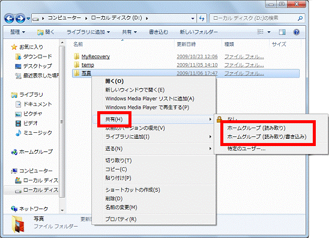Open the 共有 toolbar dropdown
The height and width of the screenshot is (238, 329).
[130, 32]
